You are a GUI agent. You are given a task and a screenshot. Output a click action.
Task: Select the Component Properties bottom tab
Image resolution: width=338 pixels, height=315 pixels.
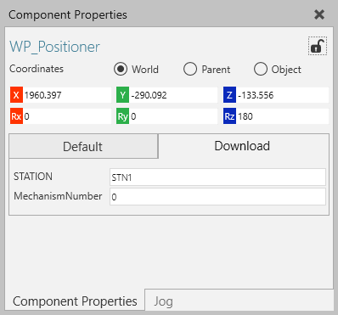75,301
